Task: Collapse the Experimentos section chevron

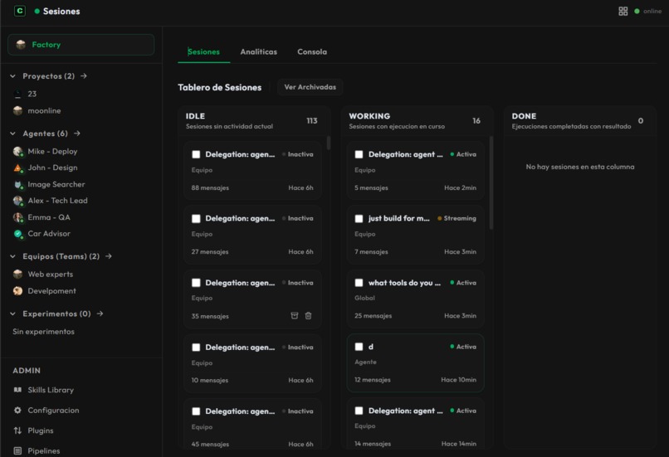Action: coord(12,314)
